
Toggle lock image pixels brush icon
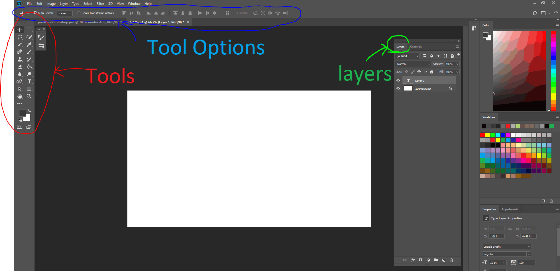click(x=413, y=72)
